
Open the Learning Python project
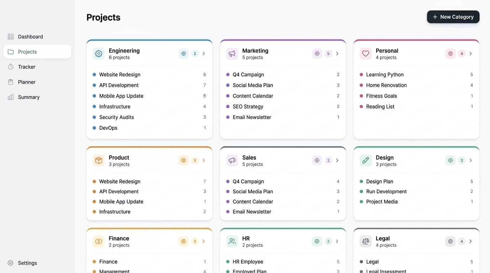tap(416, 75)
